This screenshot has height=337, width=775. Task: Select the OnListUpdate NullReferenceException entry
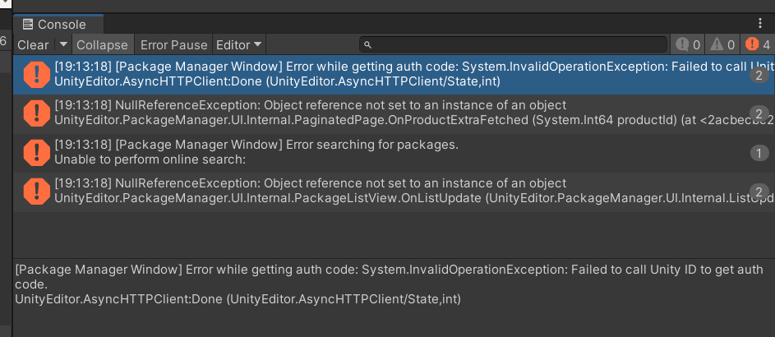(329, 191)
